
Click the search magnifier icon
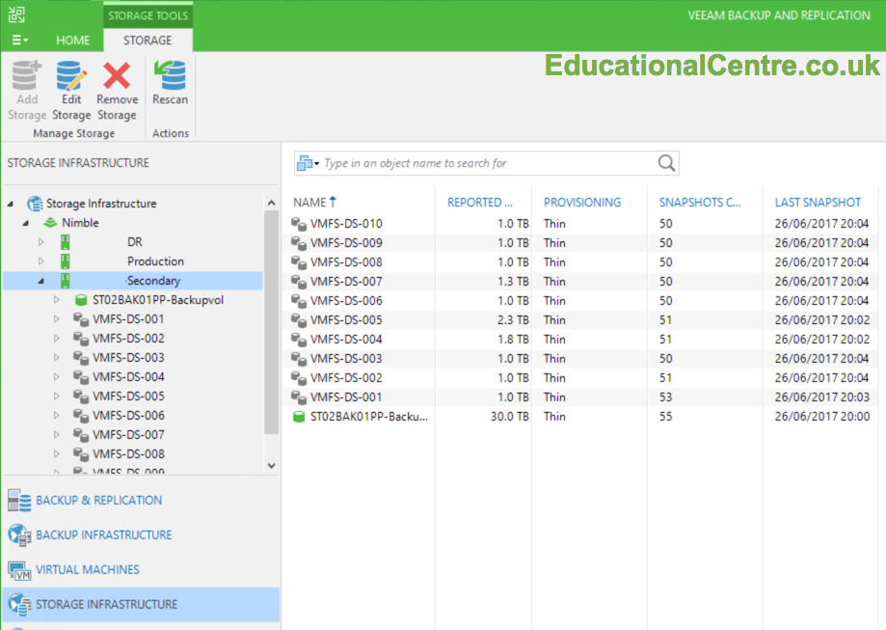pos(665,162)
